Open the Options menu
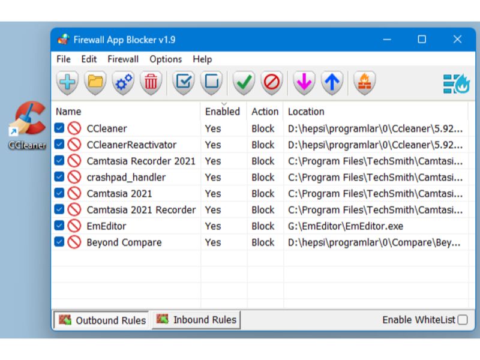The width and height of the screenshot is (480, 360). pos(166,59)
